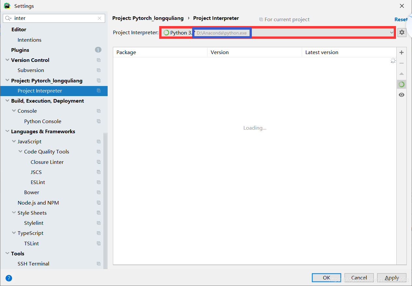412x286 pixels.
Task: Click the project-level icon next to ESLint
Action: [99, 182]
